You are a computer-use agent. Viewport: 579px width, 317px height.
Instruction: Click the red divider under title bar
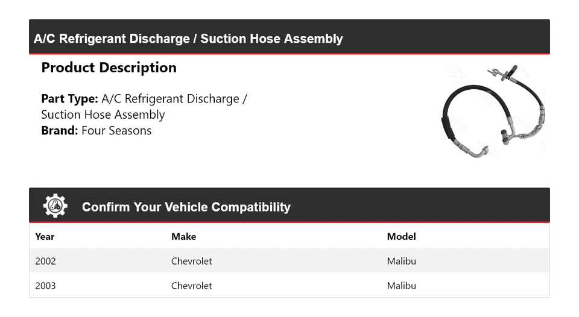point(289,54)
